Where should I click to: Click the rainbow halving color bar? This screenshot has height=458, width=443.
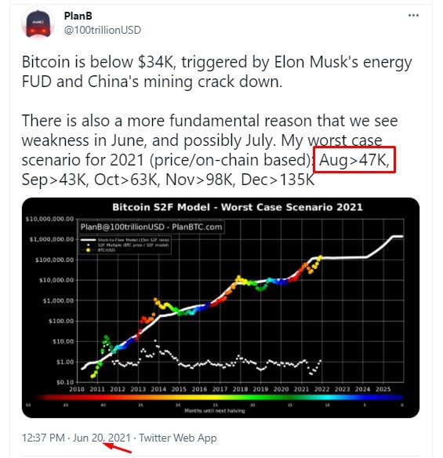click(217, 398)
